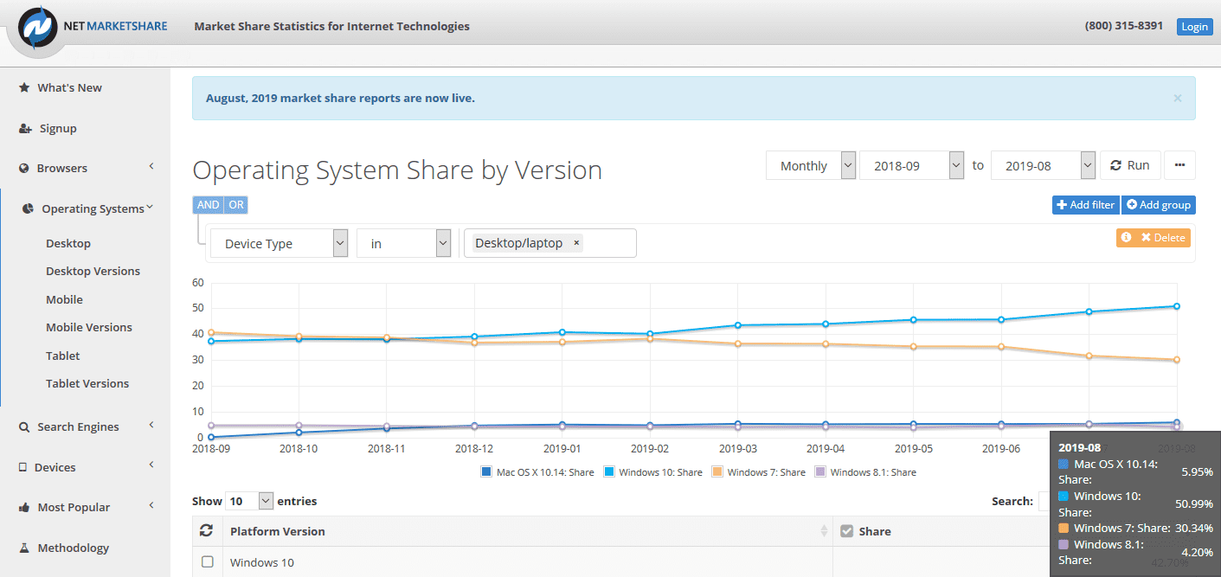Switch filter logic to OR
This screenshot has height=577, width=1221.
click(x=236, y=205)
